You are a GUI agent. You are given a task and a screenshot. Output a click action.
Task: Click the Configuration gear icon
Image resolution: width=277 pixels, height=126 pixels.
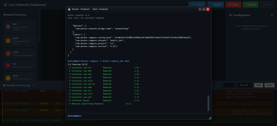click(x=230, y=15)
